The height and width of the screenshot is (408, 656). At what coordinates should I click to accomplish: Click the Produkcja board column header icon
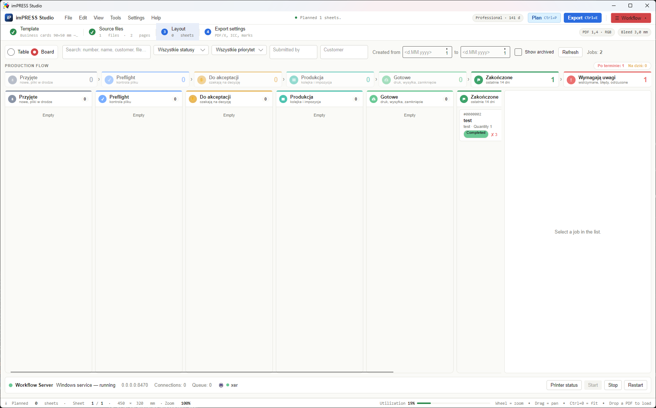[x=283, y=99]
